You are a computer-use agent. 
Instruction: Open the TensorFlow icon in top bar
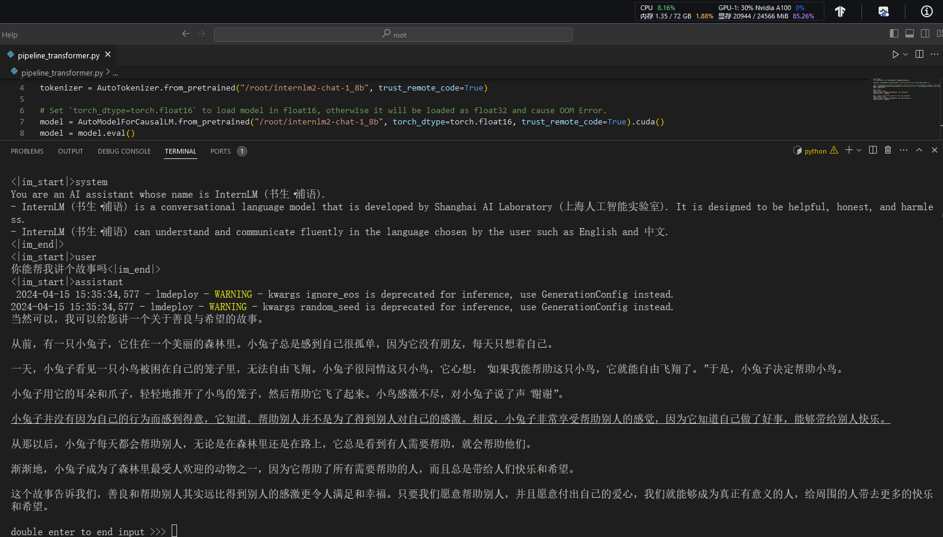click(x=840, y=11)
